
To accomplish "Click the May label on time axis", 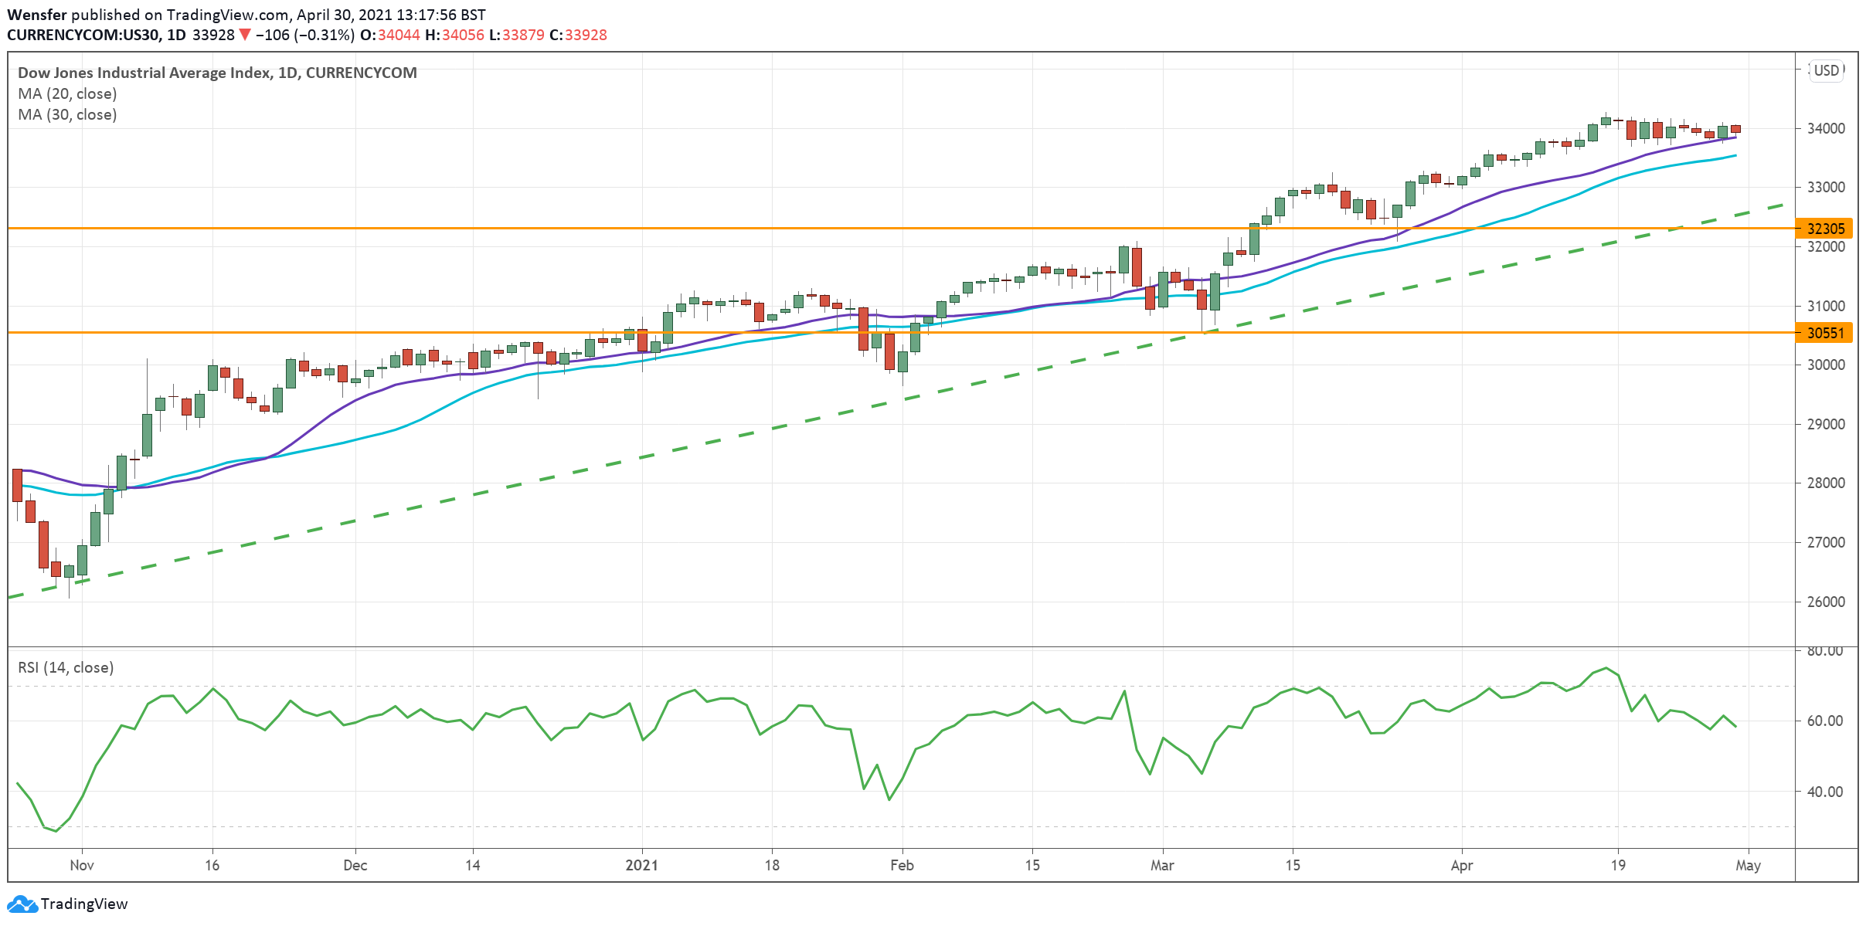I will (1748, 865).
